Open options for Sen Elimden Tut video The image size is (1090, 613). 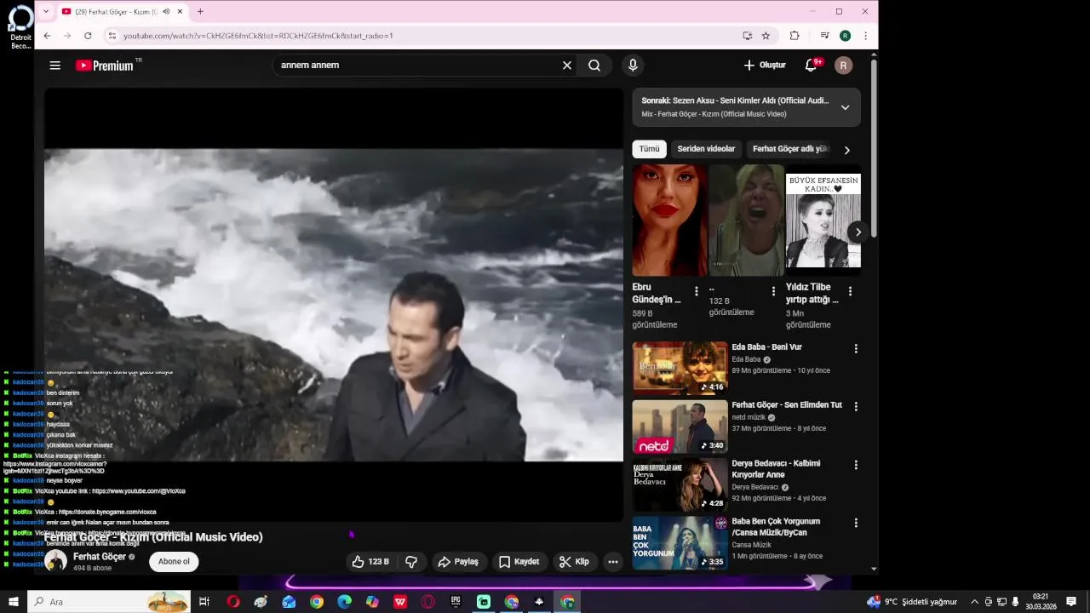point(856,407)
